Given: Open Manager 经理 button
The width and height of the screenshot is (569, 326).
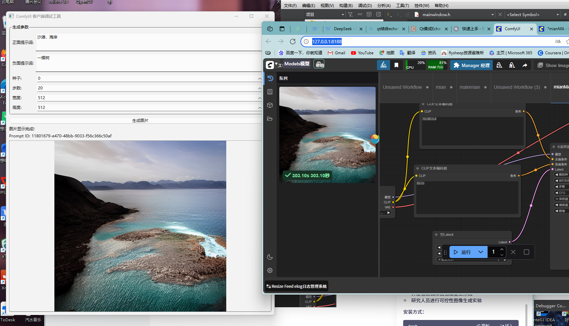Looking at the screenshot, I should pos(471,65).
